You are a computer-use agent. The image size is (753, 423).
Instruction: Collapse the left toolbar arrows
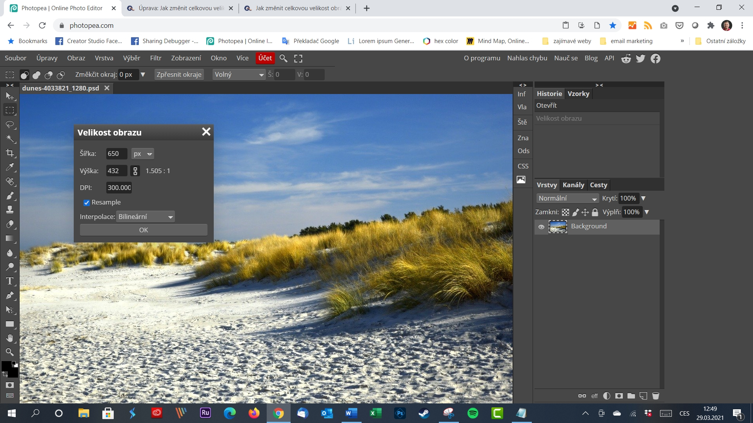point(10,85)
